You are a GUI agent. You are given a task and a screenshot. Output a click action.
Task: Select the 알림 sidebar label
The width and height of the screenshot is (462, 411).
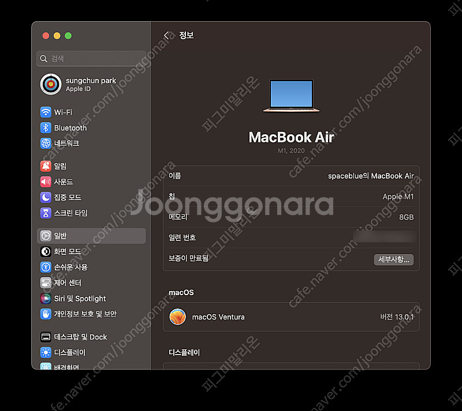click(61, 166)
